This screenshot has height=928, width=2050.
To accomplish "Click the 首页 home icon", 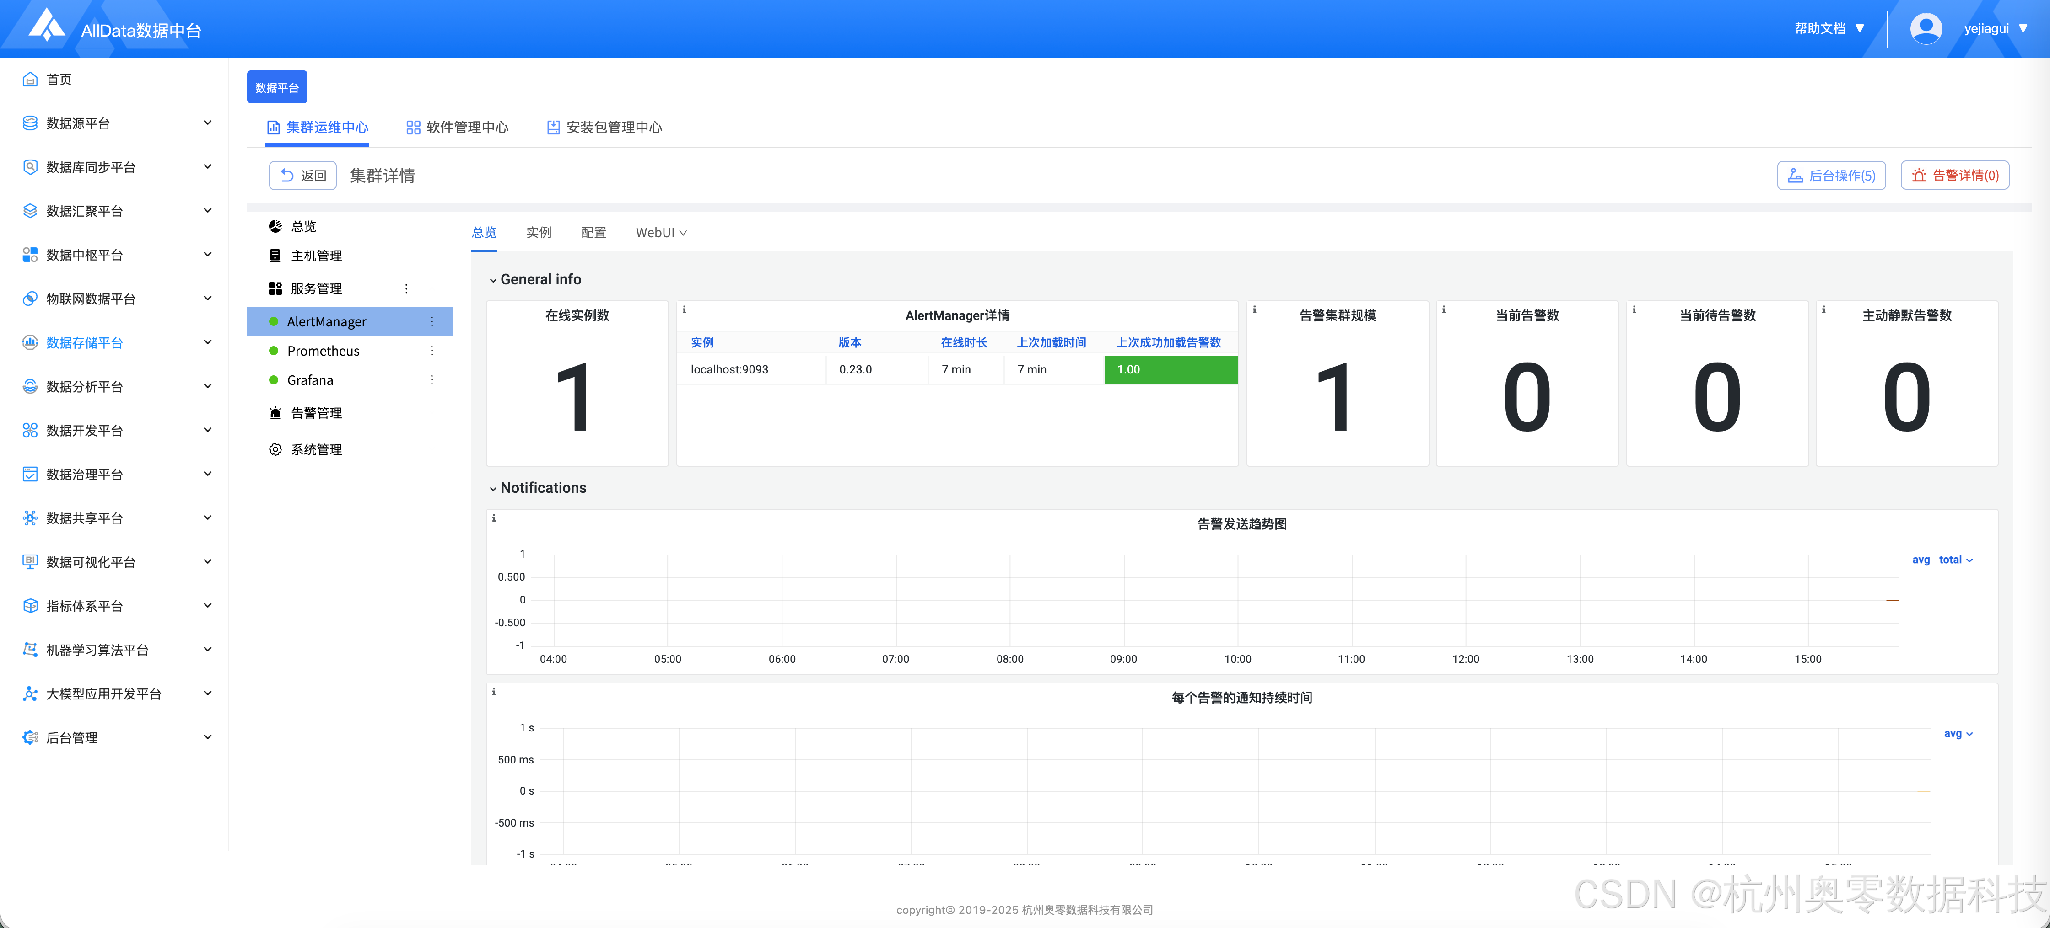I will (x=30, y=80).
